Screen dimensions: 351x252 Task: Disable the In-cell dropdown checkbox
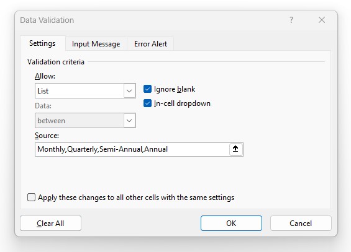(147, 103)
